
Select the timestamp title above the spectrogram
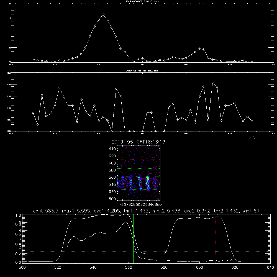pos(138,142)
